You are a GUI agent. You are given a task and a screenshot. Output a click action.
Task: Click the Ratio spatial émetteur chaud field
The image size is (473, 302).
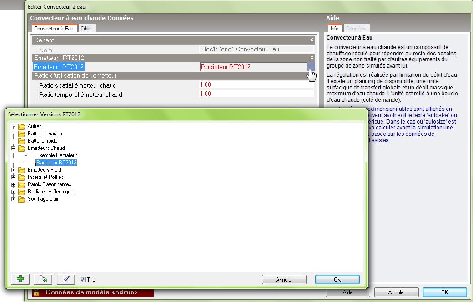[256, 85]
